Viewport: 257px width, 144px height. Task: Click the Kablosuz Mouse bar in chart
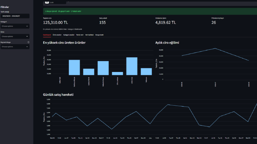coord(74,67)
